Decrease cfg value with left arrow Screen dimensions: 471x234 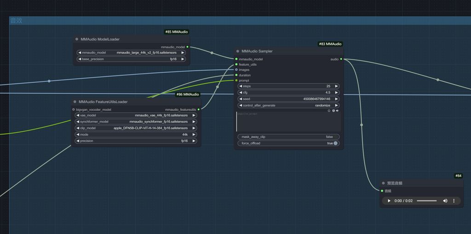(x=240, y=92)
